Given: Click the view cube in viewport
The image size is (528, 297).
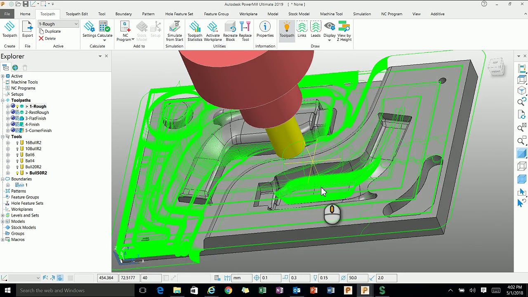Looking at the screenshot, I should 496,67.
